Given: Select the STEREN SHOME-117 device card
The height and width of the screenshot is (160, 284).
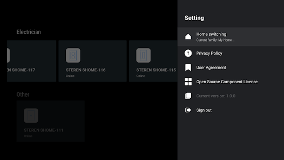Looking at the screenshot, I should coord(31,61).
